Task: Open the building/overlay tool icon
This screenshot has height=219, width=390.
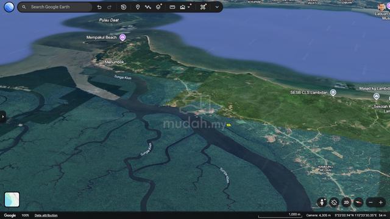Action: (183, 7)
